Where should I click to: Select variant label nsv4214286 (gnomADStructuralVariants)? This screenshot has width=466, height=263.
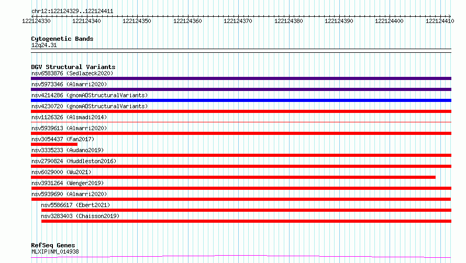[90, 95]
